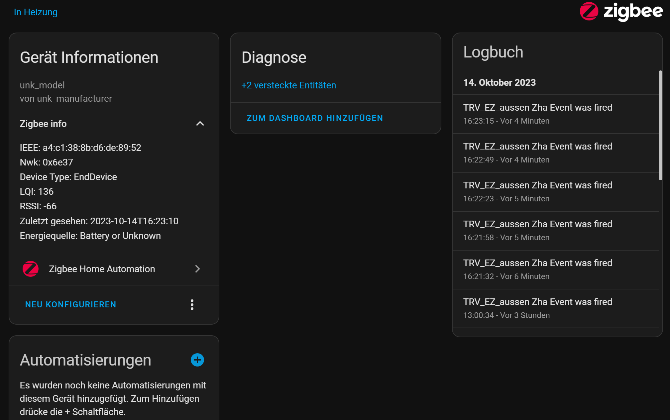The image size is (670, 420).
Task: Click NEU KONFIGURIEREN button
Action: [x=71, y=305]
